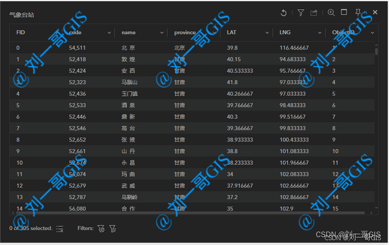389x245 pixels.
Task: Click code cell 52,436
Action: [x=77, y=94]
